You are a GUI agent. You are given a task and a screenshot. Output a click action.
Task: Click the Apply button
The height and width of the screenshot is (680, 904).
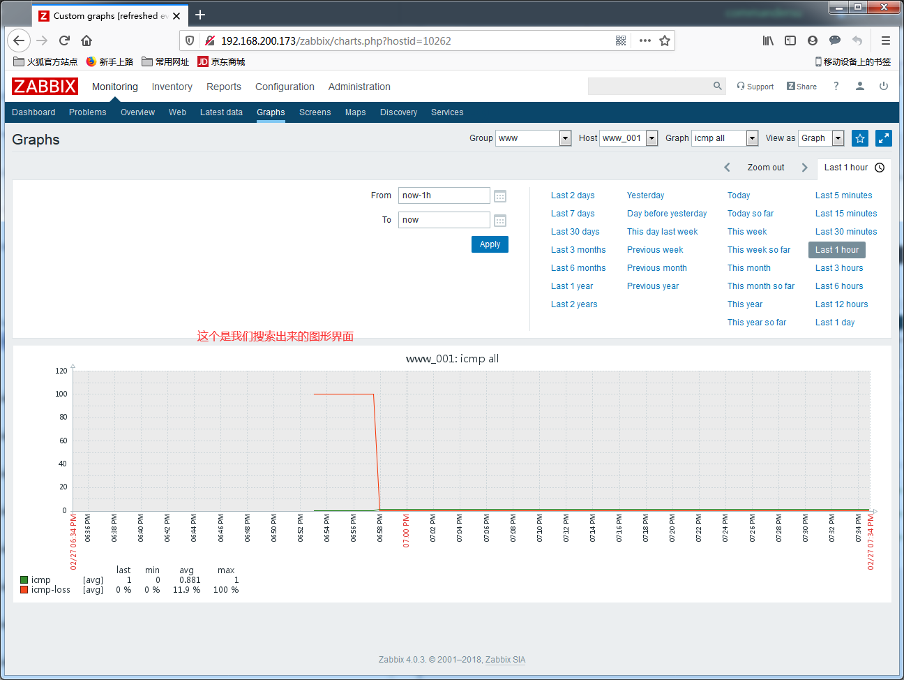click(490, 244)
